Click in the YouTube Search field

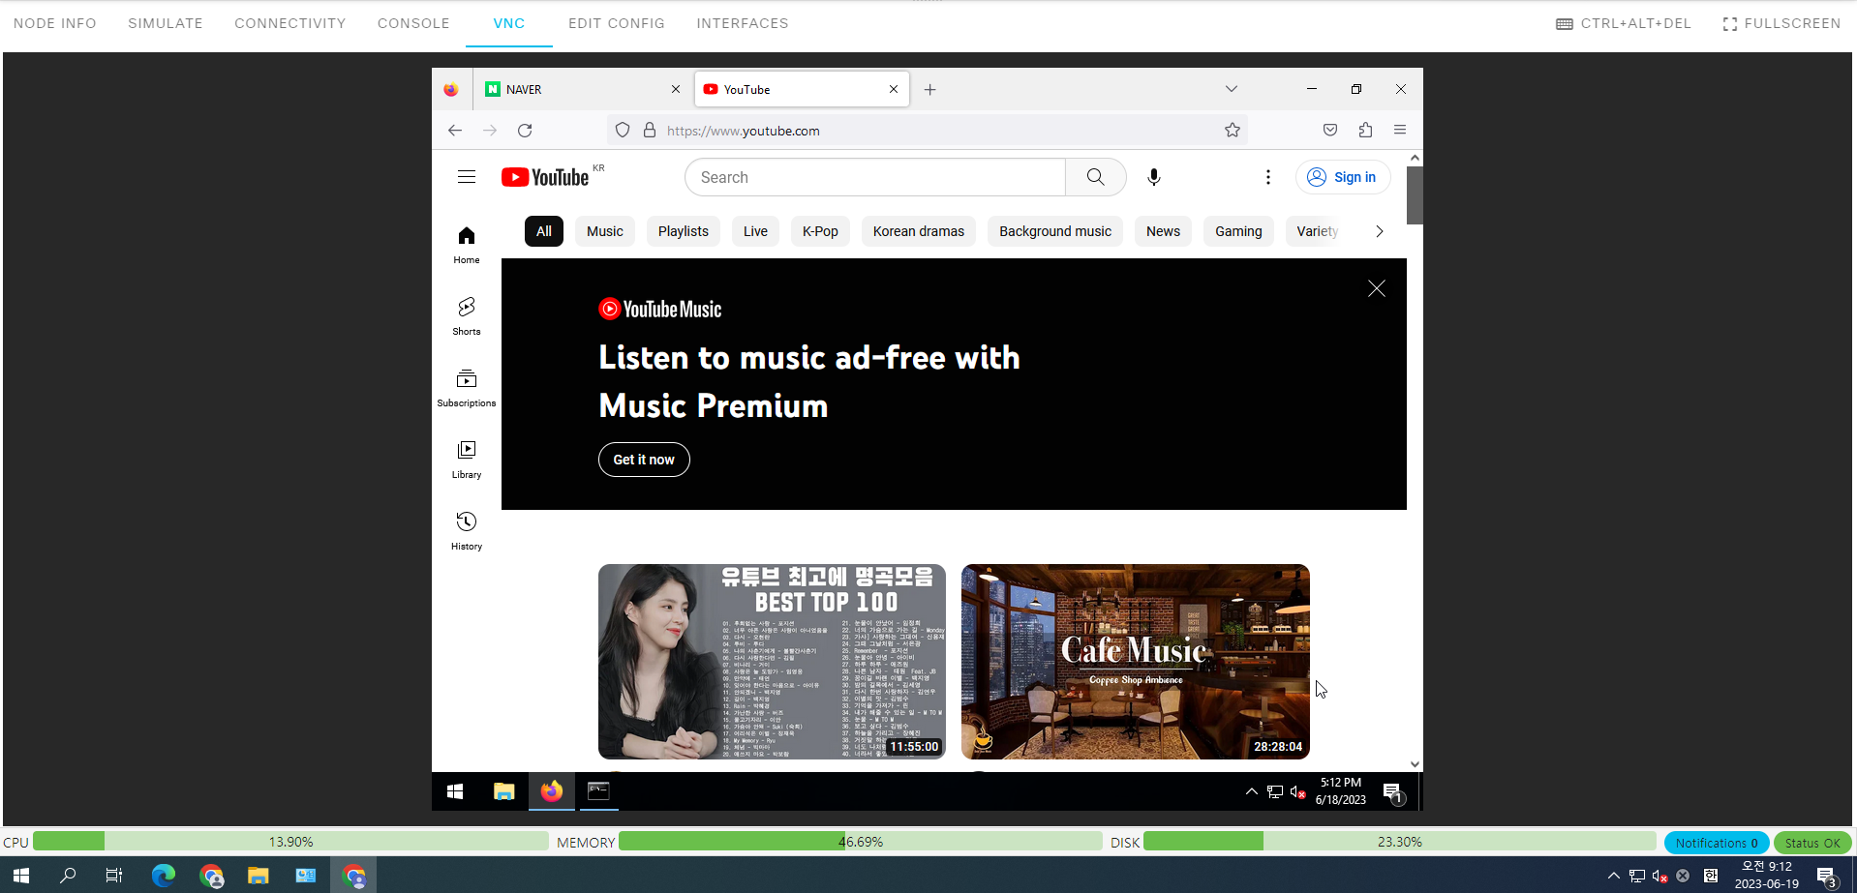pyautogui.click(x=875, y=177)
